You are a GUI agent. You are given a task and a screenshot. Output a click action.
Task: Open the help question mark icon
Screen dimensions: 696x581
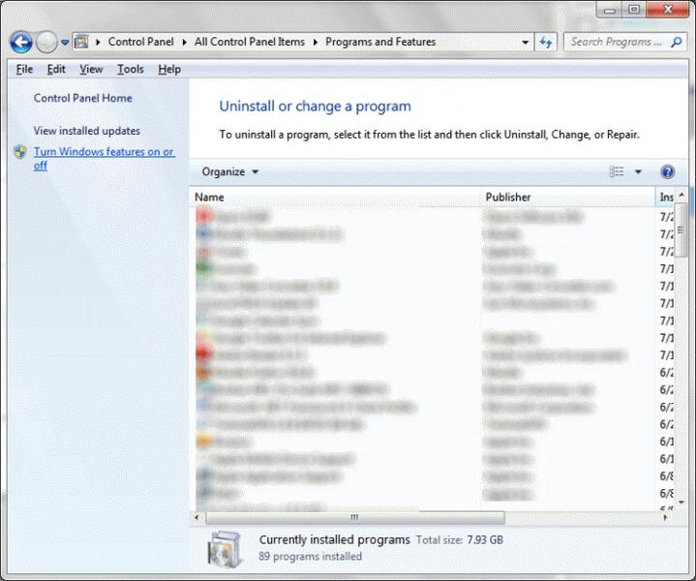(x=667, y=172)
